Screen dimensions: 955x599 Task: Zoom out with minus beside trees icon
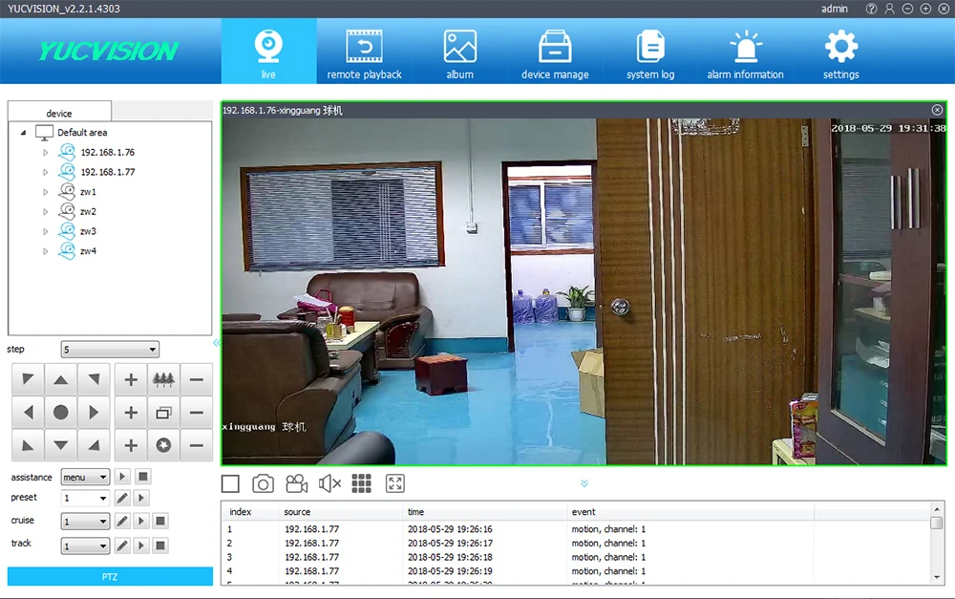tap(196, 379)
